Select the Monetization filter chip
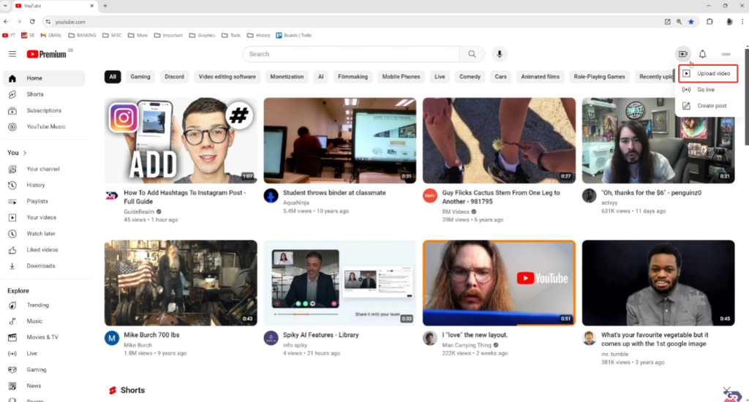 [x=287, y=77]
